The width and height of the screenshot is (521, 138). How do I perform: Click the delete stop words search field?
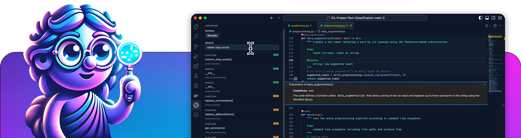coord(242,48)
